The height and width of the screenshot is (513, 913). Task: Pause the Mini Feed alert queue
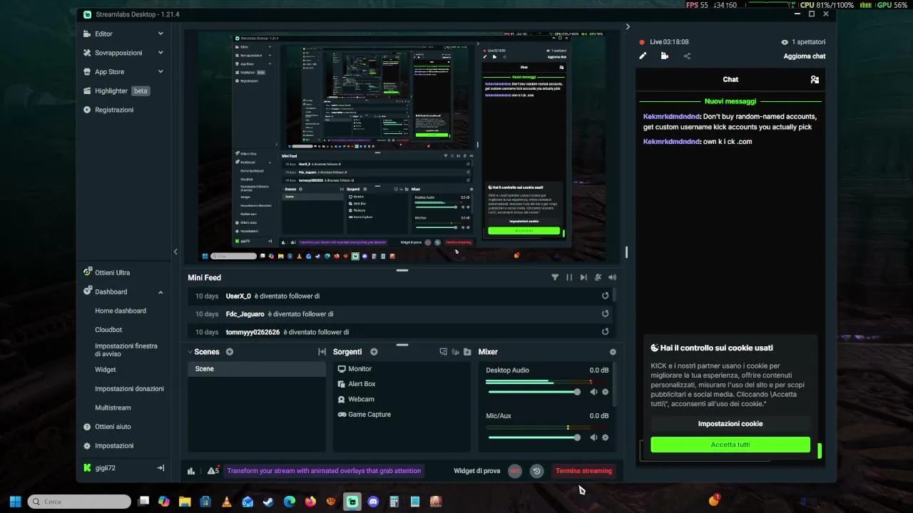tap(569, 278)
